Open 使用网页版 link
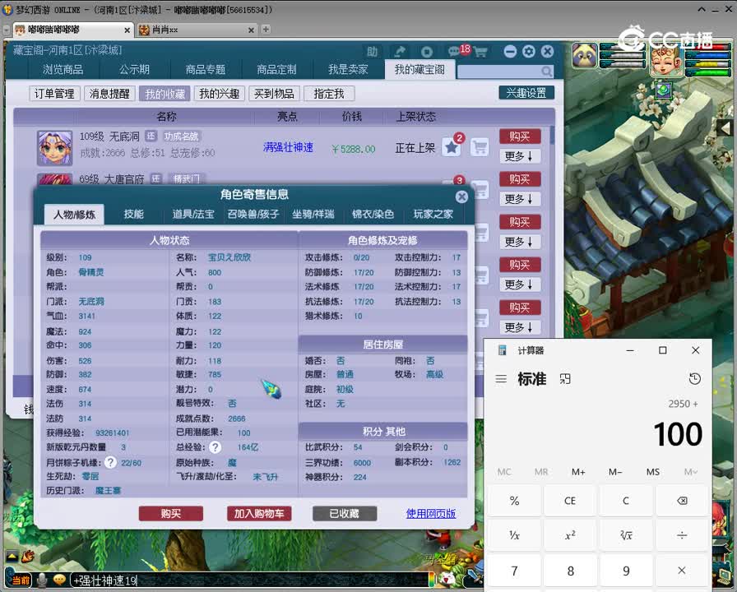The image size is (737, 592). [430, 514]
